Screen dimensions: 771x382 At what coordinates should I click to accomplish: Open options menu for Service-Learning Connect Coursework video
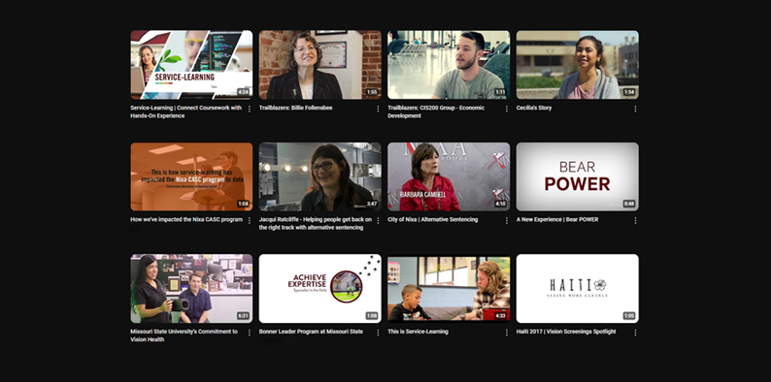point(250,109)
